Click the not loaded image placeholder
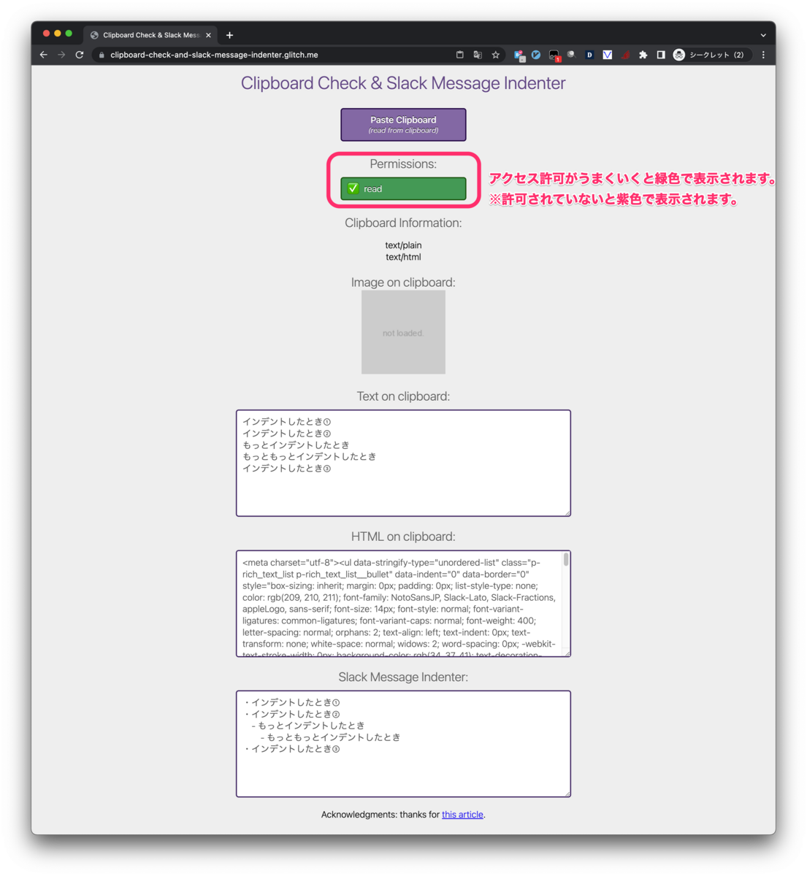807x876 pixels. point(403,332)
